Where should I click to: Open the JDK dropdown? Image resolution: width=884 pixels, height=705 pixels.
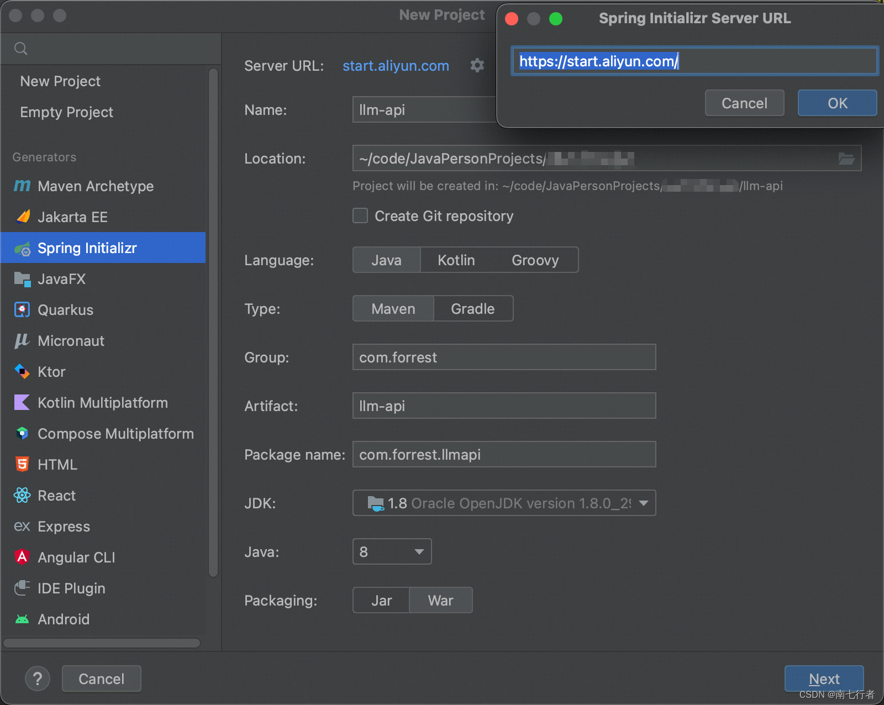point(504,503)
